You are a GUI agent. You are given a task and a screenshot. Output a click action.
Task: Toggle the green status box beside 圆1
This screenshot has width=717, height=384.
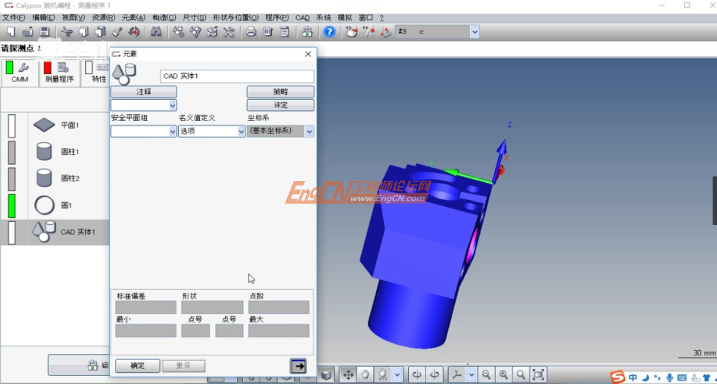click(x=12, y=206)
